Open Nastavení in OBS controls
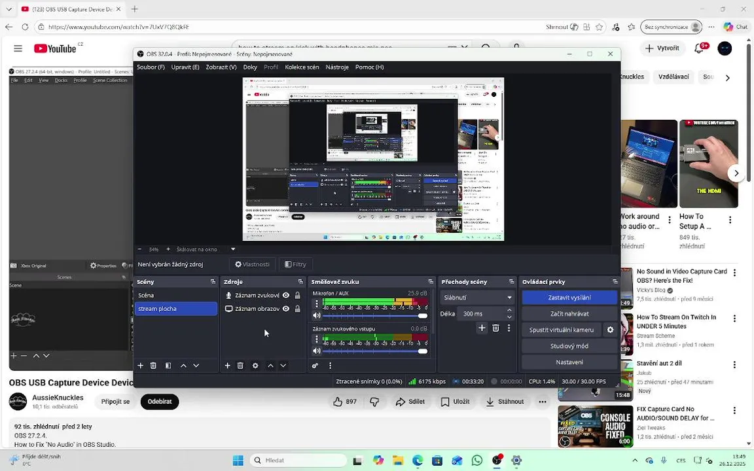This screenshot has width=754, height=471. (x=569, y=362)
